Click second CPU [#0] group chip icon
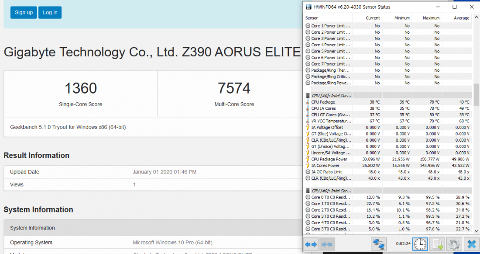The image size is (480, 254). point(308,191)
